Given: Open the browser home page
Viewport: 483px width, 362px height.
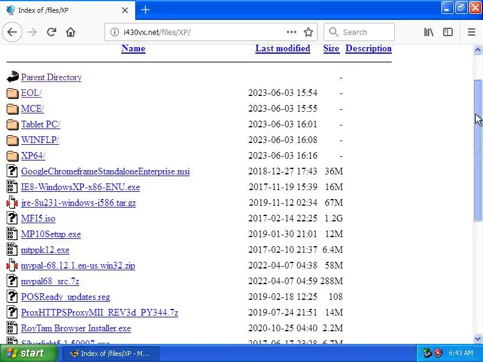Looking at the screenshot, I should [71, 32].
